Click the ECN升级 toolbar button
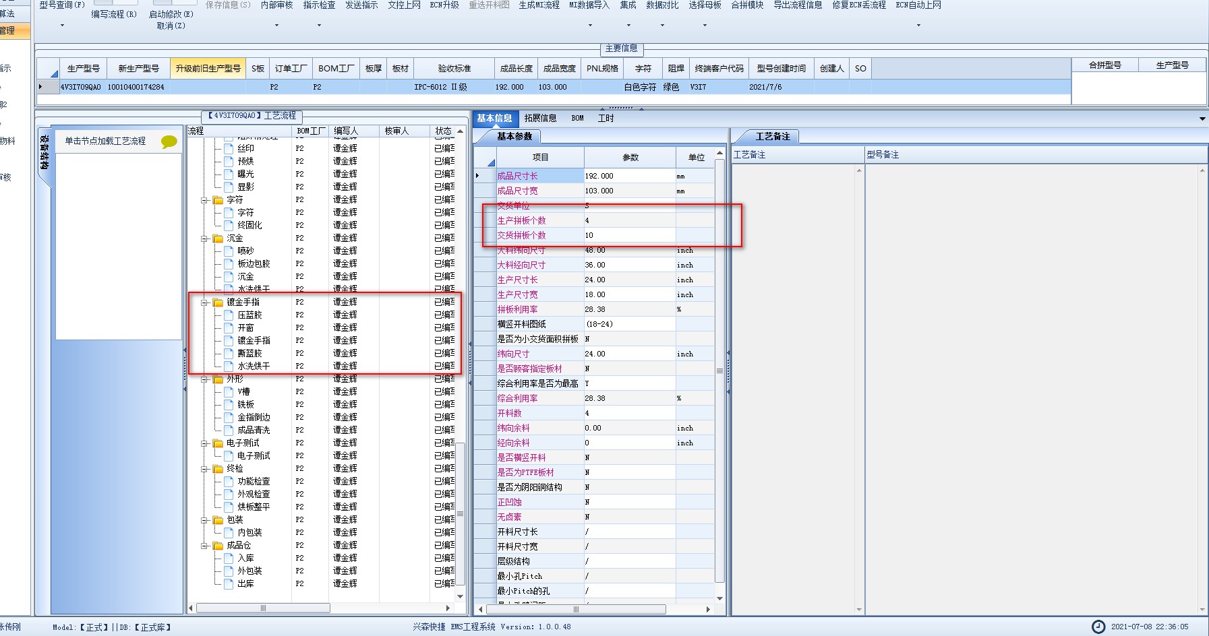Screen dimensions: 1209x636 444,5
